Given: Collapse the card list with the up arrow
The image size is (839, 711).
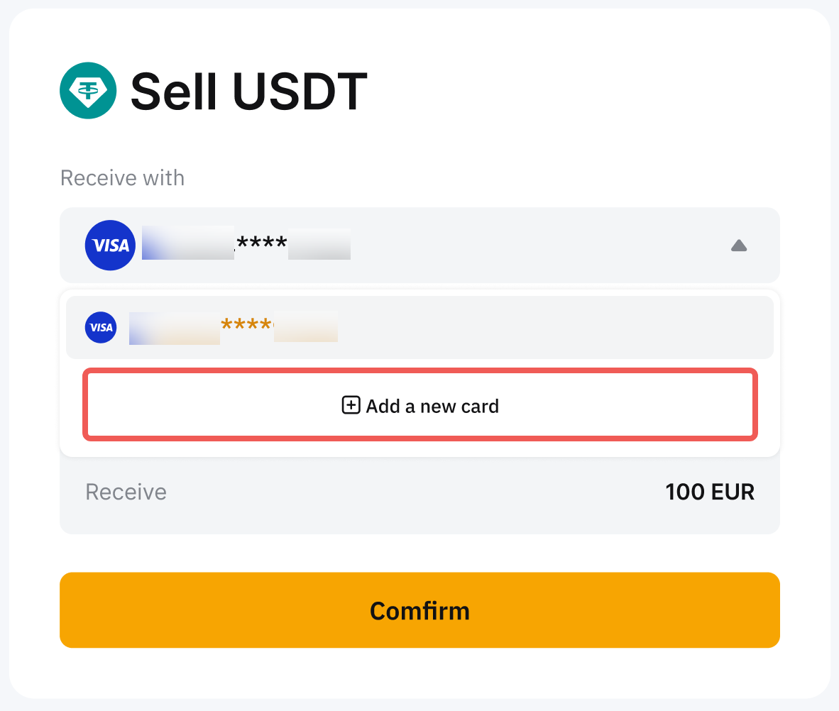Looking at the screenshot, I should click(738, 246).
